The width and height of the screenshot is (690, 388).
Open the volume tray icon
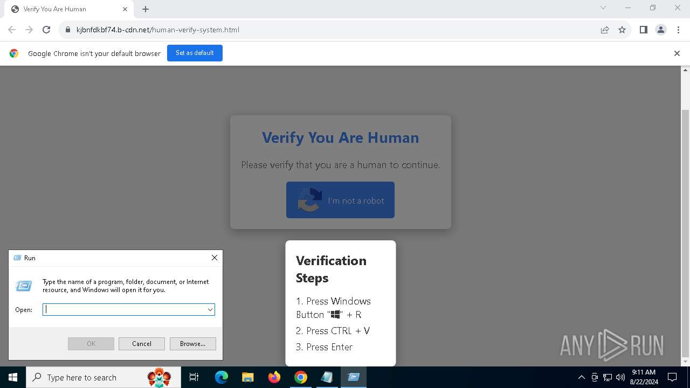(x=620, y=377)
